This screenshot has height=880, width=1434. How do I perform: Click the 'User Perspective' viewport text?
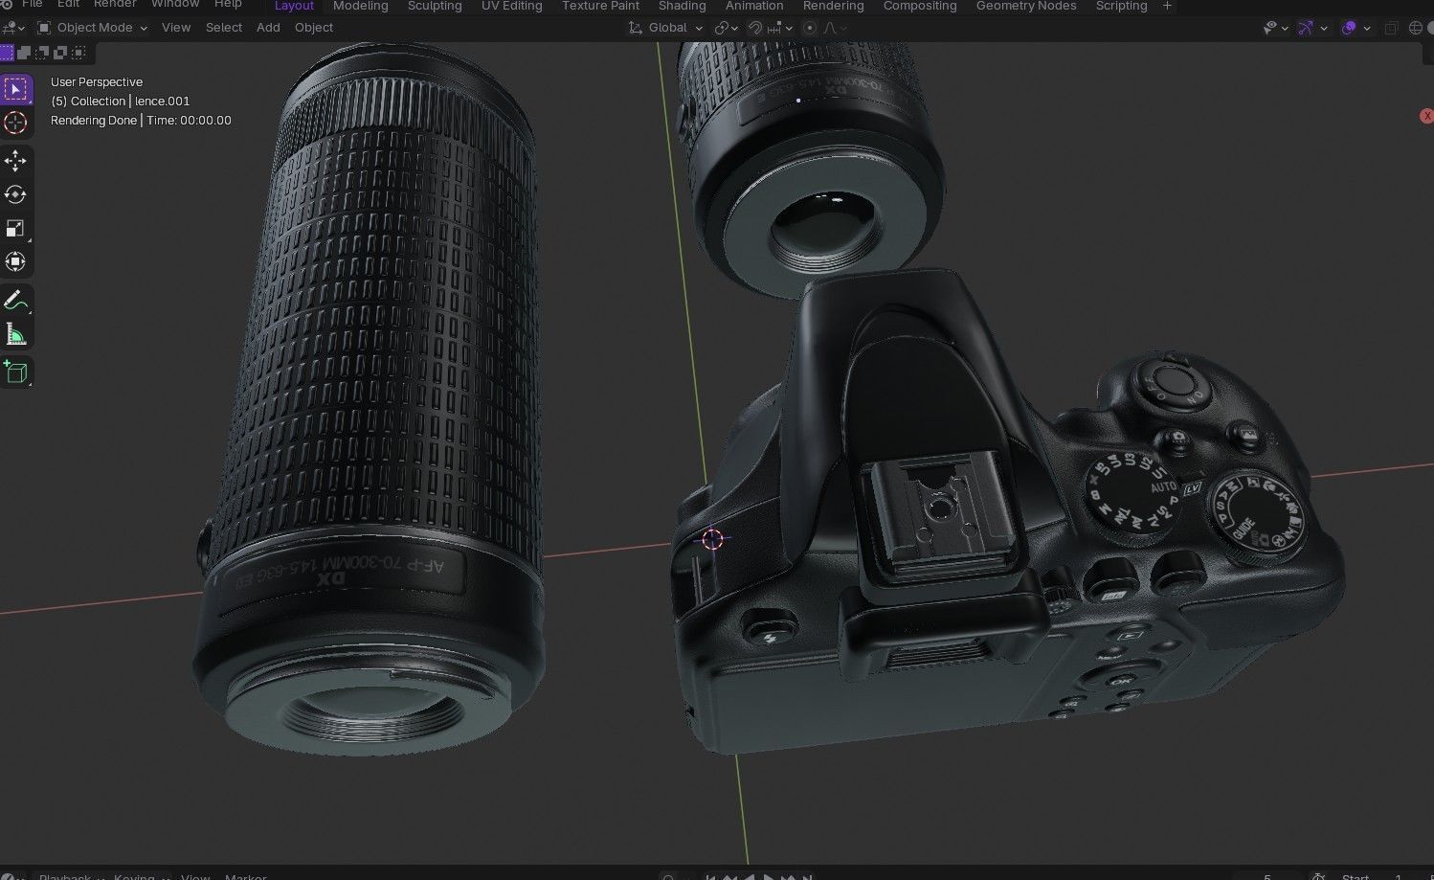click(97, 82)
